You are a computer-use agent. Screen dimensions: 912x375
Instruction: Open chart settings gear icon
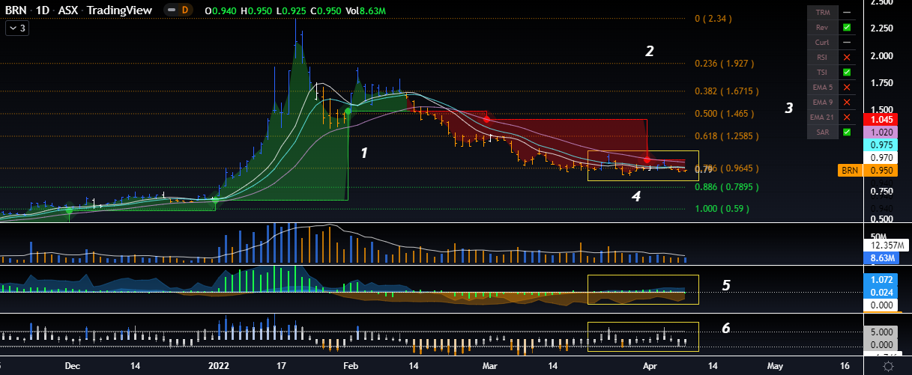888,366
